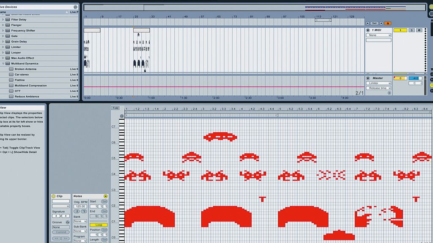
Task: Click the Flatline preset icon
Action: tap(11, 80)
